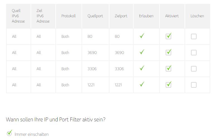The height and width of the screenshot is (140, 223).
Task: Click the Erlauben checkmark for port 80
Action: pyautogui.click(x=142, y=36)
